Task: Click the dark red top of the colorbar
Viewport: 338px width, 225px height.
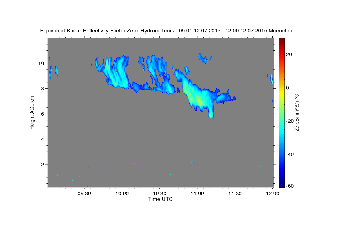Action: point(281,41)
